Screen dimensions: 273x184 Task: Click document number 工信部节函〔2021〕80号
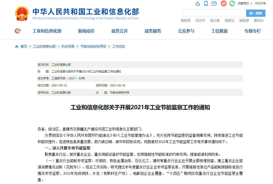[x=68, y=78]
